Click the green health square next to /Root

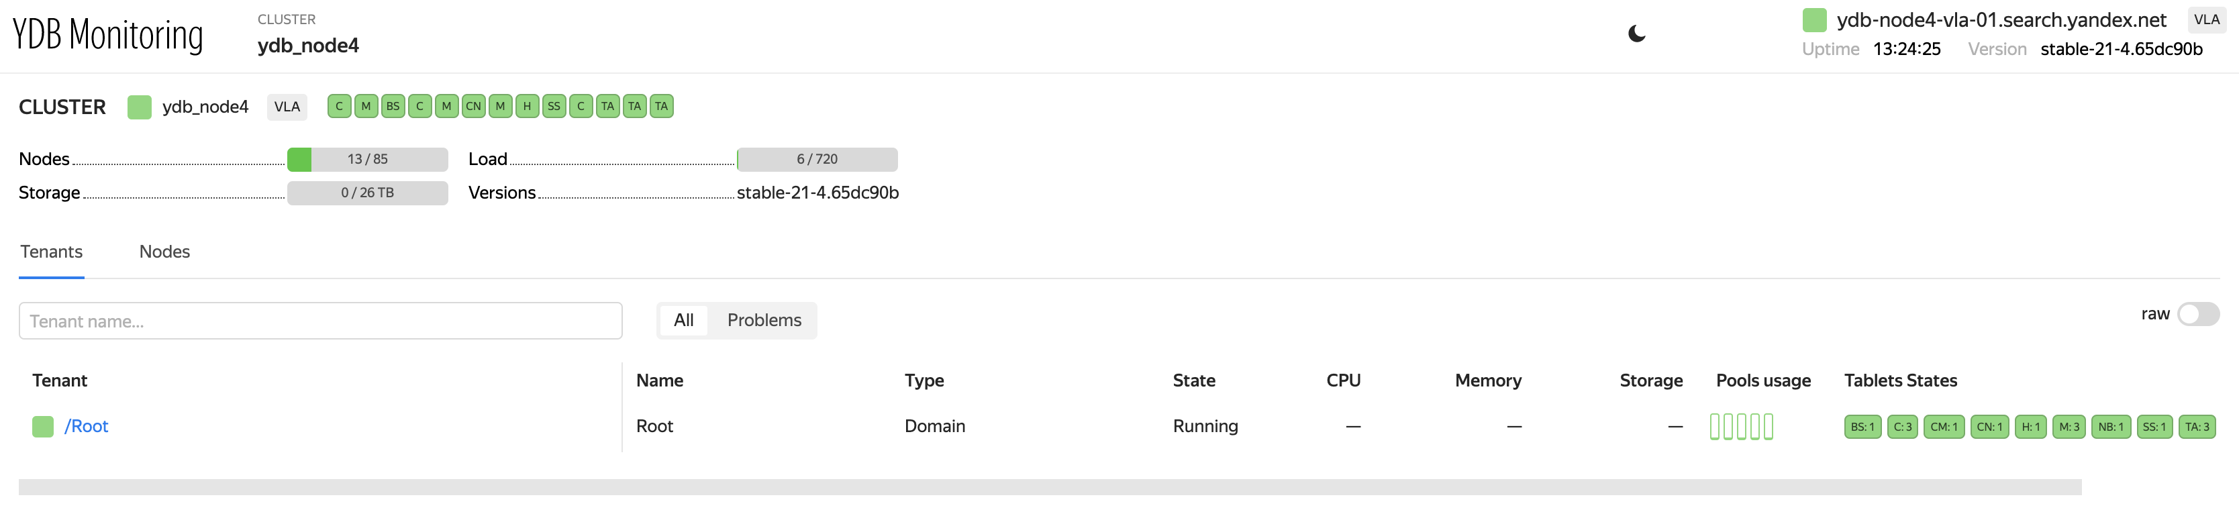[42, 427]
